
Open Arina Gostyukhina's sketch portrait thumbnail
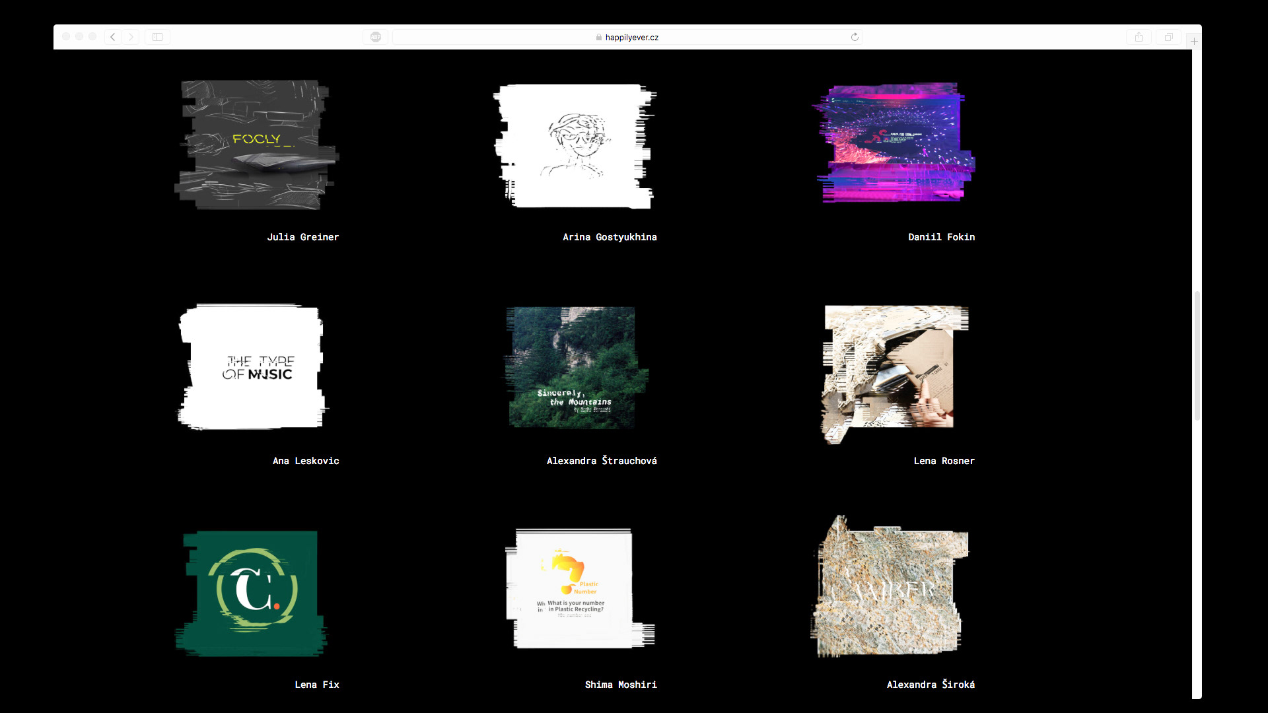(575, 145)
